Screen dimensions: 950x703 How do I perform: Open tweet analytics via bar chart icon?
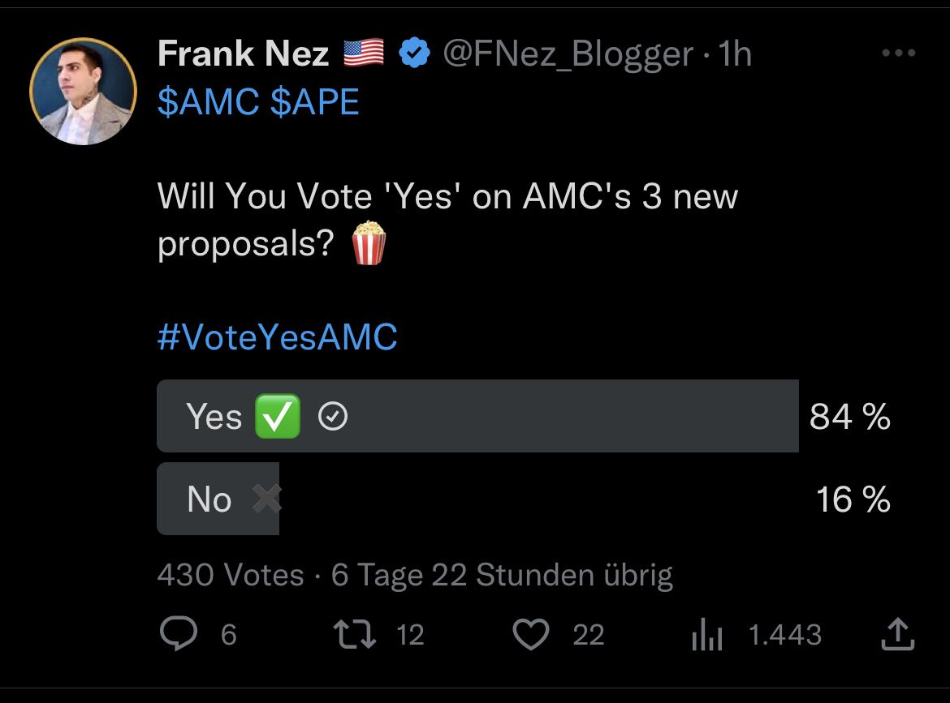pos(706,636)
